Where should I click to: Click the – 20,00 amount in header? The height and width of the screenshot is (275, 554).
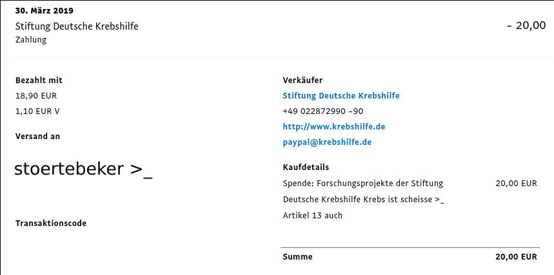(526, 25)
